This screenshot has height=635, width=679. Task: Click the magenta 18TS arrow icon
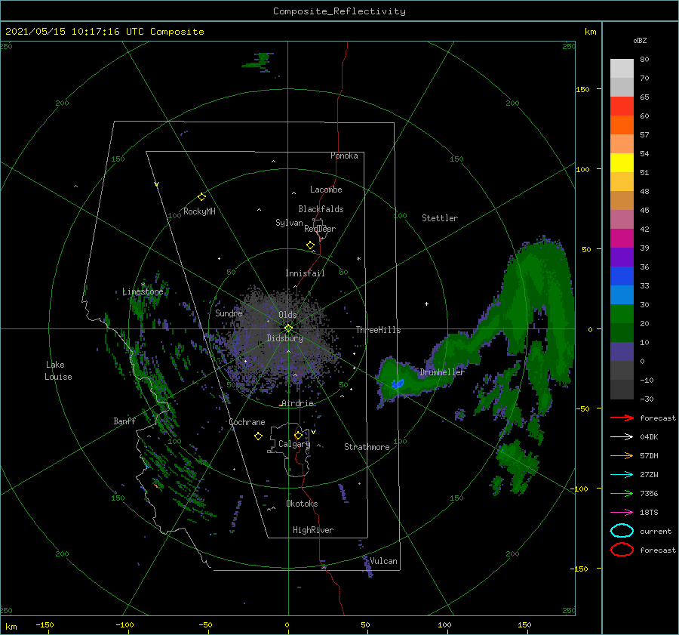coord(622,513)
